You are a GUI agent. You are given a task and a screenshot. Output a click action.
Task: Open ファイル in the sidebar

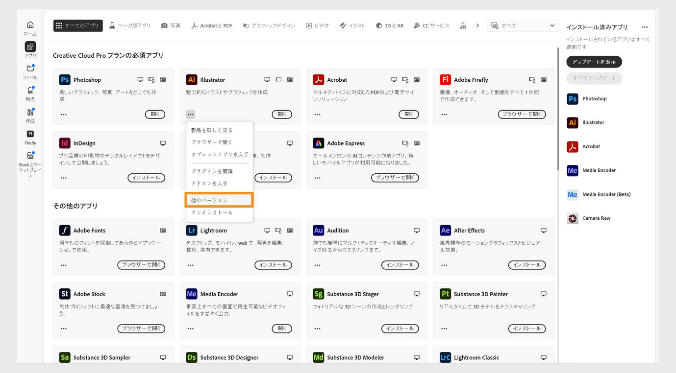pos(30,72)
